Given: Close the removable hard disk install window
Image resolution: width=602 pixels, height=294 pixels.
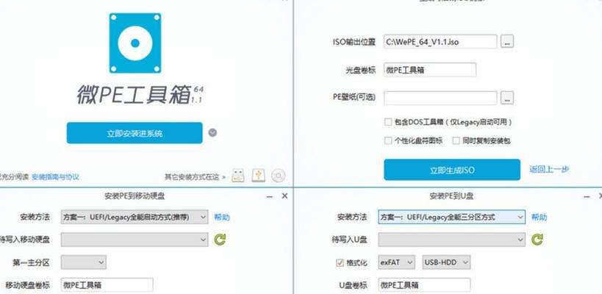Looking at the screenshot, I should pyautogui.click(x=284, y=196).
